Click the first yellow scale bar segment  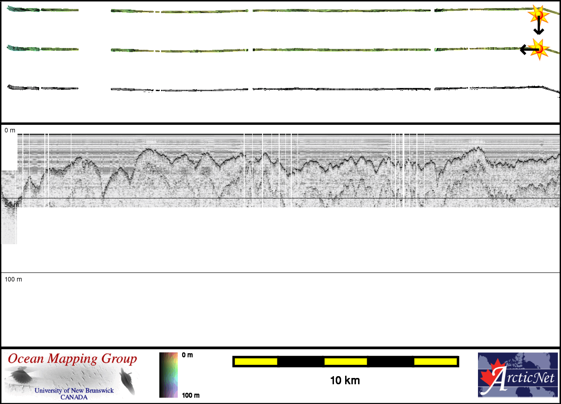tap(256, 361)
